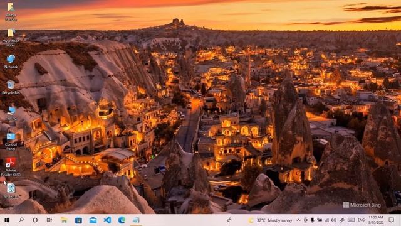The width and height of the screenshot is (401, 226).
Task: Open the Action Center notifications icon
Action: tap(391, 220)
